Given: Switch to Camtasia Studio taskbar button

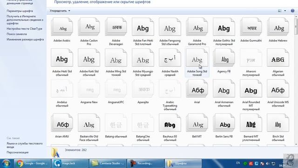Looking at the screenshot, I should pos(108,163).
